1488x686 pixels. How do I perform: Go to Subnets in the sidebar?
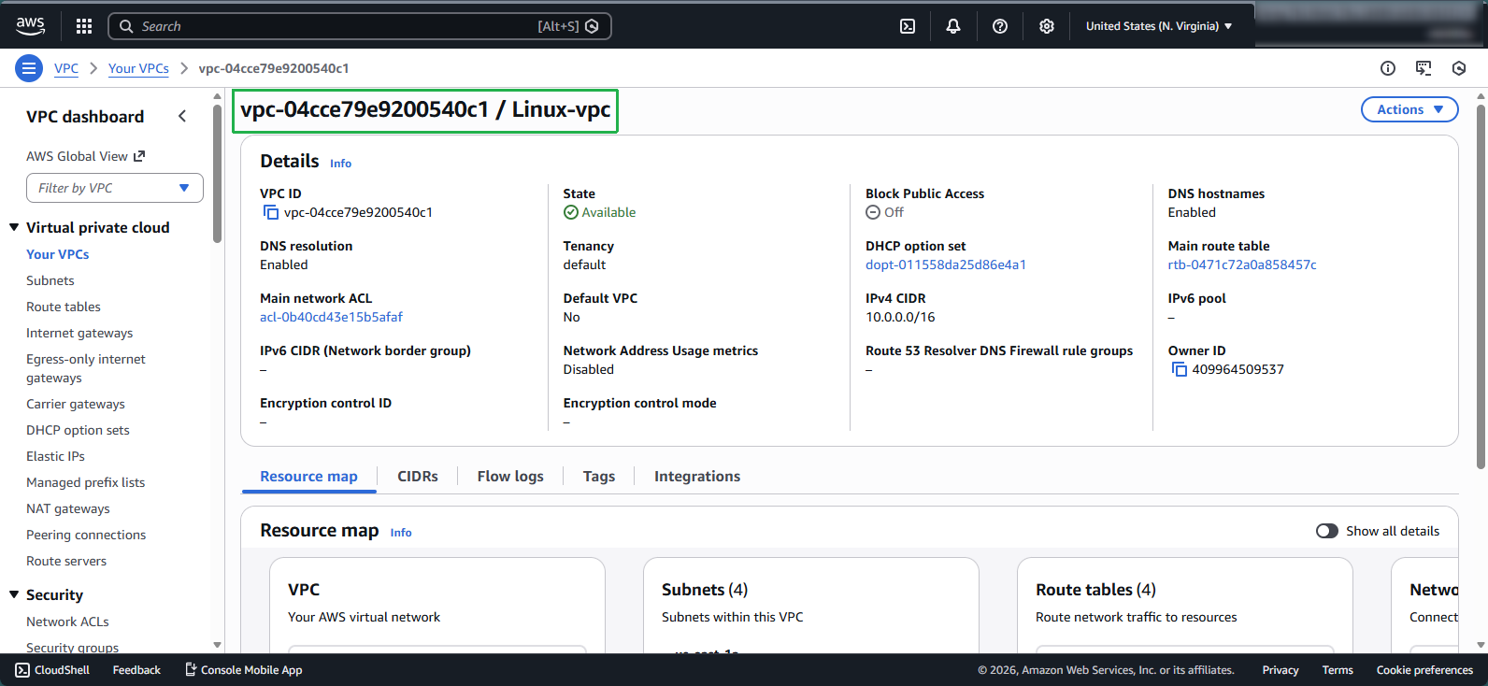pyautogui.click(x=50, y=280)
